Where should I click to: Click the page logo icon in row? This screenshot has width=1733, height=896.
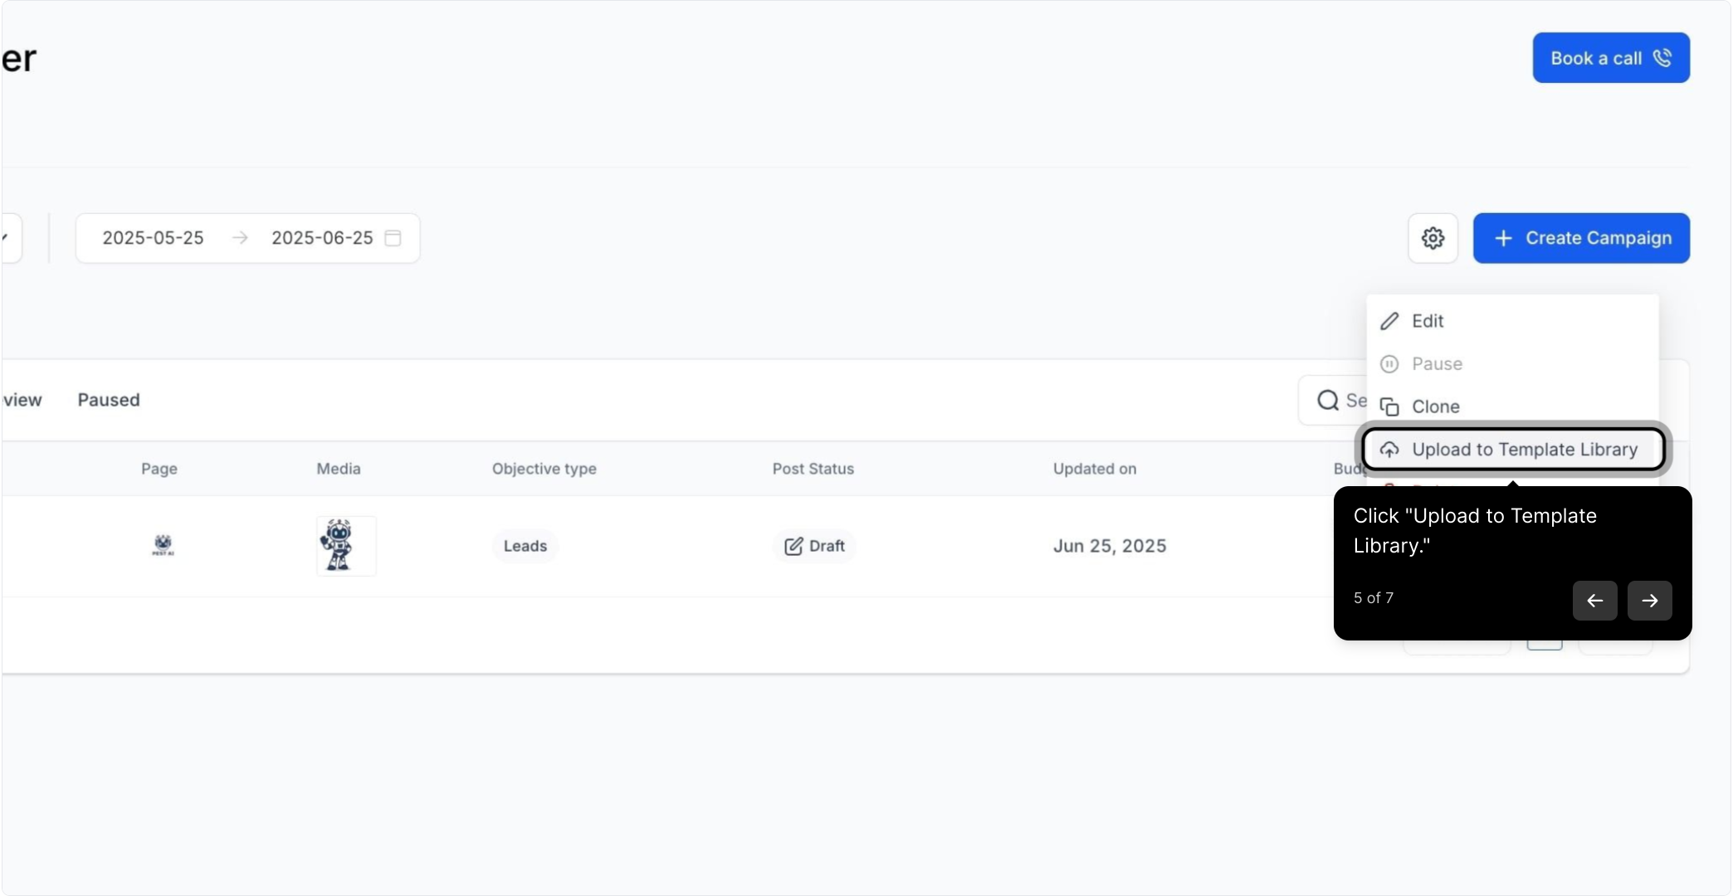163,545
